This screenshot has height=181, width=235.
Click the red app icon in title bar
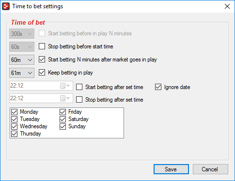6,6
